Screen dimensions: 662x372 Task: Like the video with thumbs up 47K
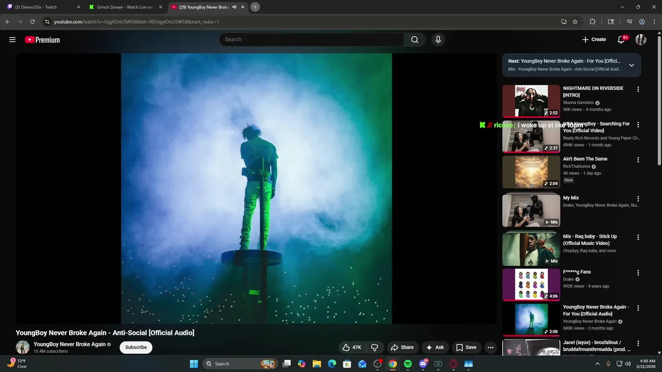[x=352, y=347]
